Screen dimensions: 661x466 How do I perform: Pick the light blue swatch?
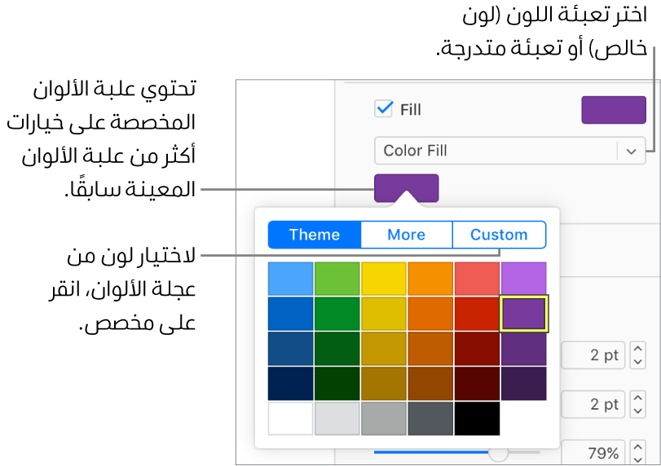(290, 279)
